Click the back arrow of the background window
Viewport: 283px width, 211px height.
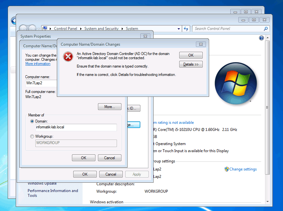13,21
